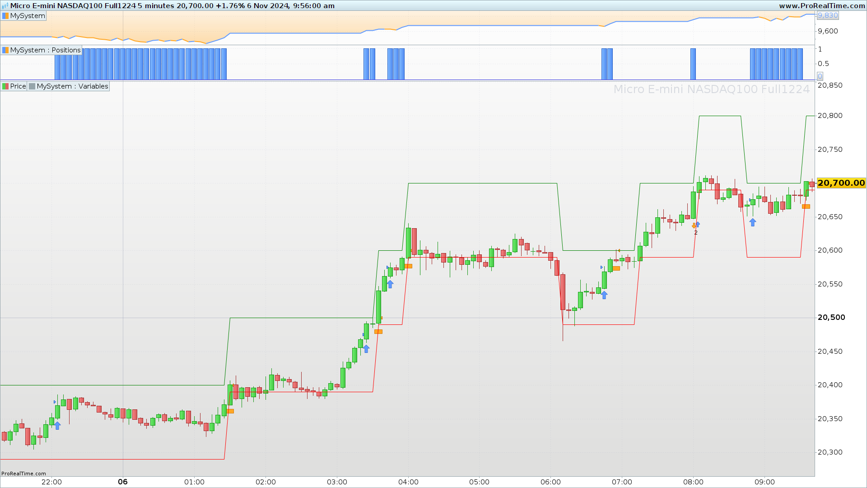Image resolution: width=867 pixels, height=488 pixels.
Task: Click the blue buy arrow before 09:00
Action: pos(752,222)
